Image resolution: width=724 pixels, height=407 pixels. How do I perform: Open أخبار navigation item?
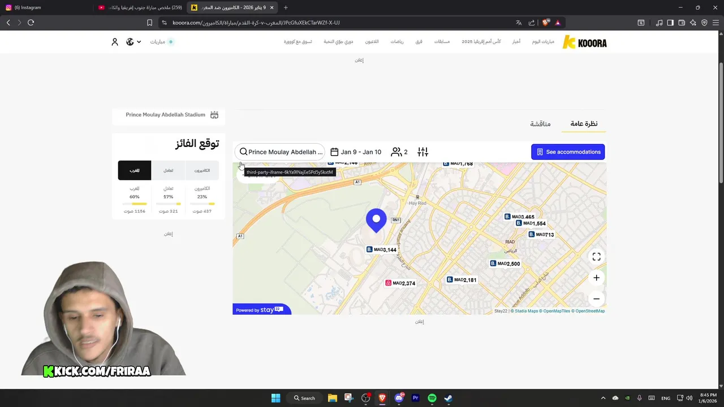[516, 42]
